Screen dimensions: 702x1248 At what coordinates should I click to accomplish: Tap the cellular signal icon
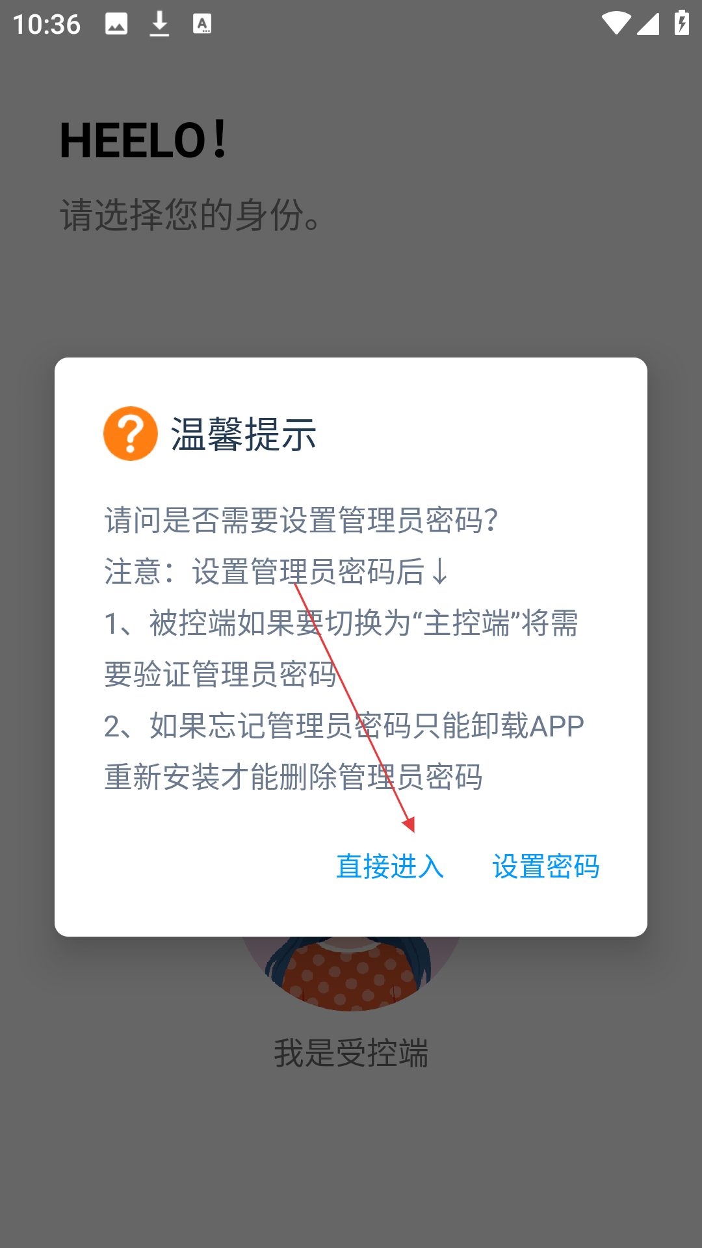click(648, 23)
